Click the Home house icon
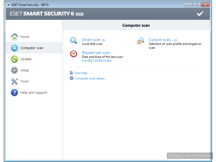 (x=14, y=37)
